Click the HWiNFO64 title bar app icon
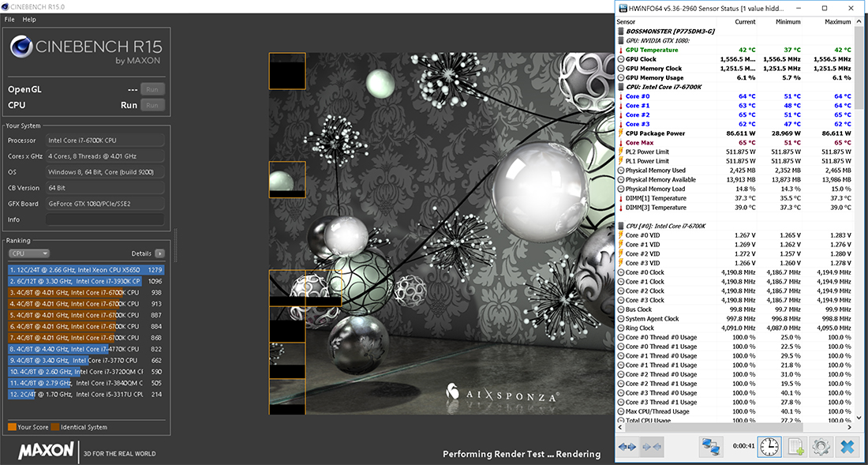This screenshot has width=868, height=465. pos(622,7)
